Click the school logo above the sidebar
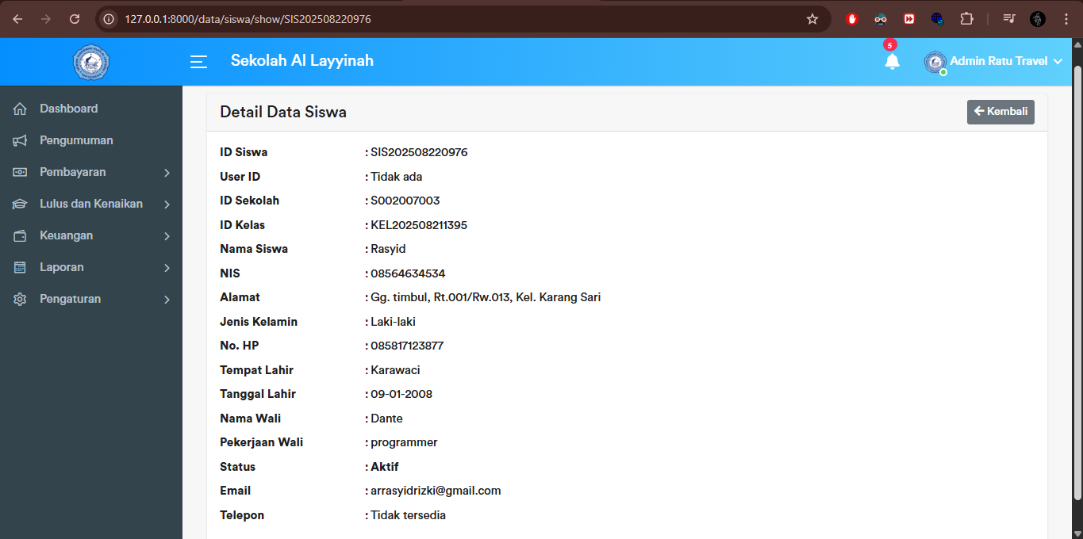This screenshot has height=539, width=1083. [90, 61]
